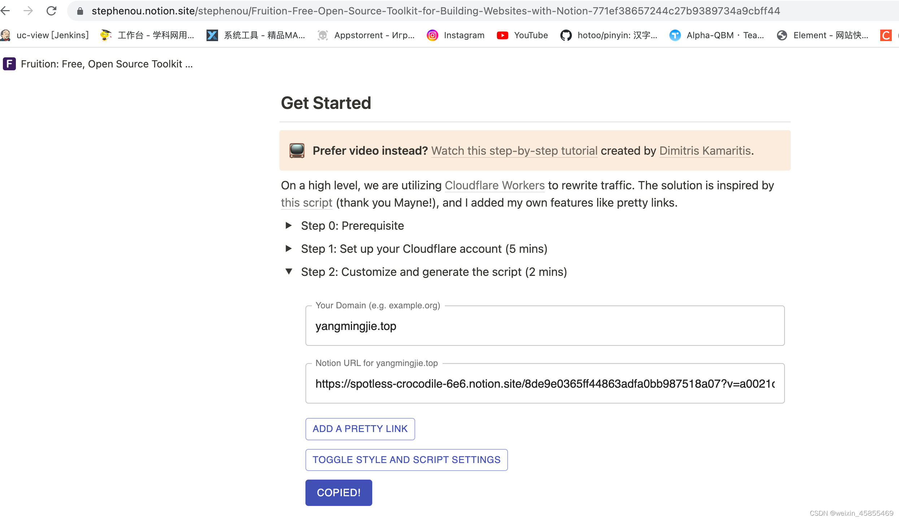The image size is (899, 520).
Task: Open the YouTube bookmark
Action: tap(522, 35)
